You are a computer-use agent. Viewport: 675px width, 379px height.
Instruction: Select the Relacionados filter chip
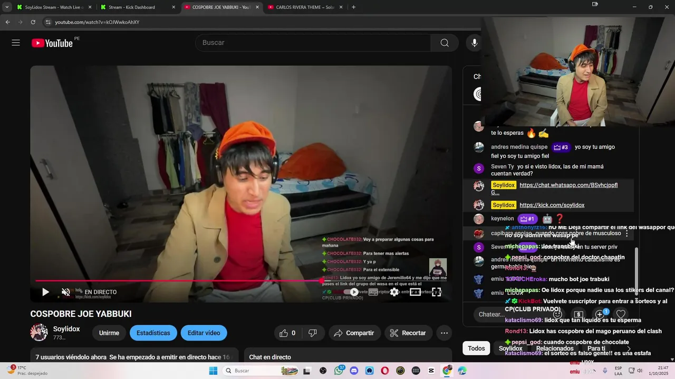555,348
